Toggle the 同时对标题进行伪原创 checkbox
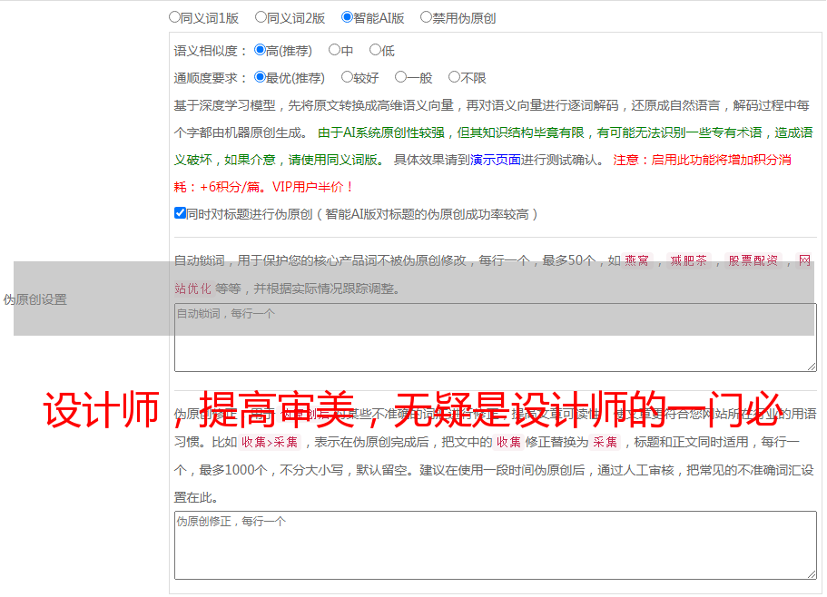Image resolution: width=827 pixels, height=597 pixels. pyautogui.click(x=180, y=213)
